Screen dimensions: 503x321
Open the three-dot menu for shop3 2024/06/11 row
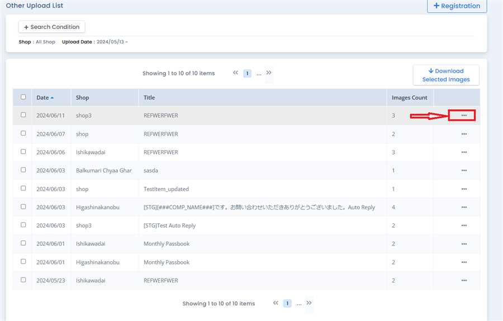tap(464, 116)
